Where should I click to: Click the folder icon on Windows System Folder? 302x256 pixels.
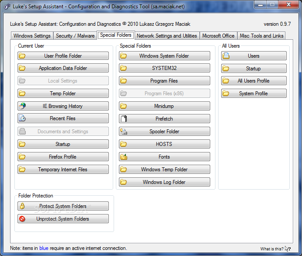[x=123, y=56]
